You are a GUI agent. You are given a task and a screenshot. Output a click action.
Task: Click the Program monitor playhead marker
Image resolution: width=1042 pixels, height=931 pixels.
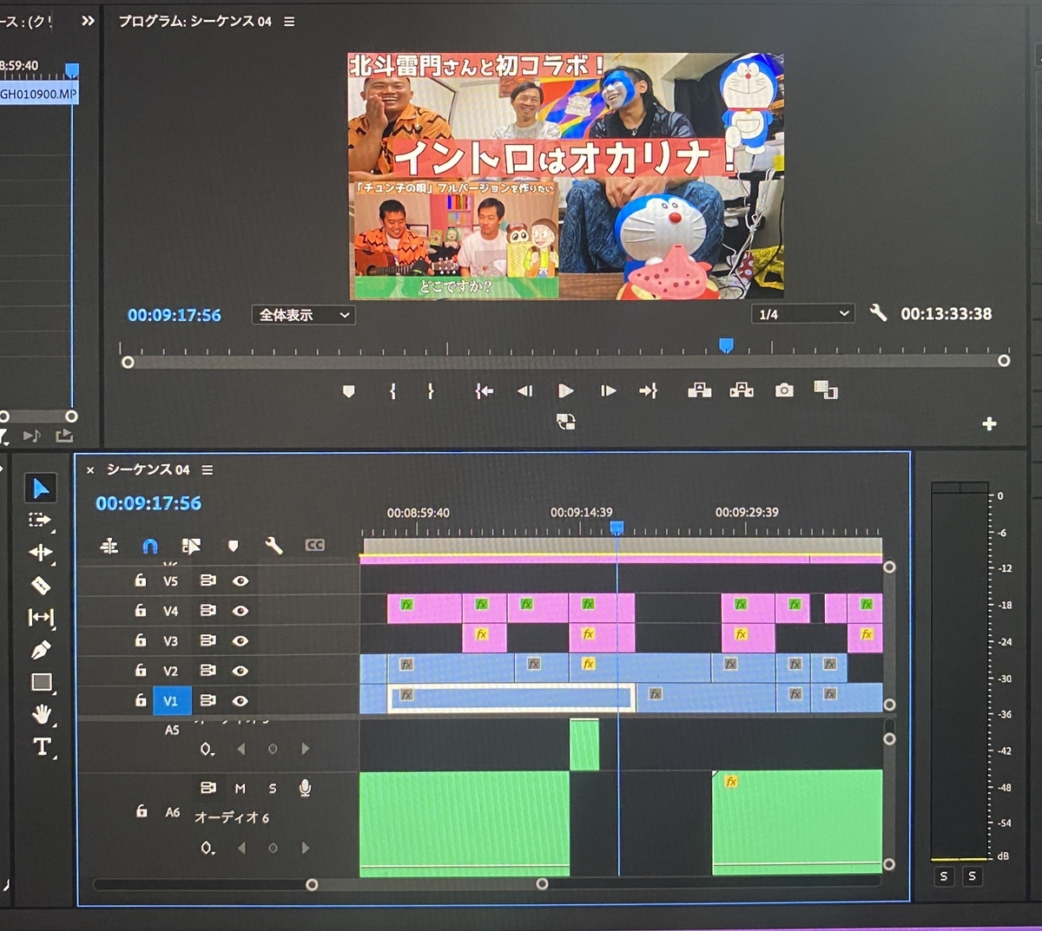(x=726, y=345)
